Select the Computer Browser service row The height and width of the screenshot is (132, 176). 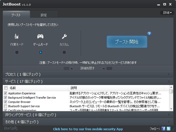pyautogui.click(x=86, y=102)
